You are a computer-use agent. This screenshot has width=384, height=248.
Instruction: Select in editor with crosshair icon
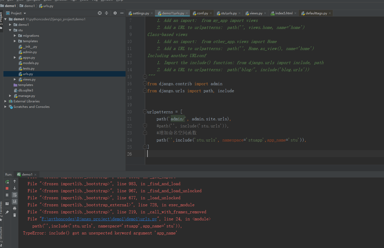click(99, 13)
